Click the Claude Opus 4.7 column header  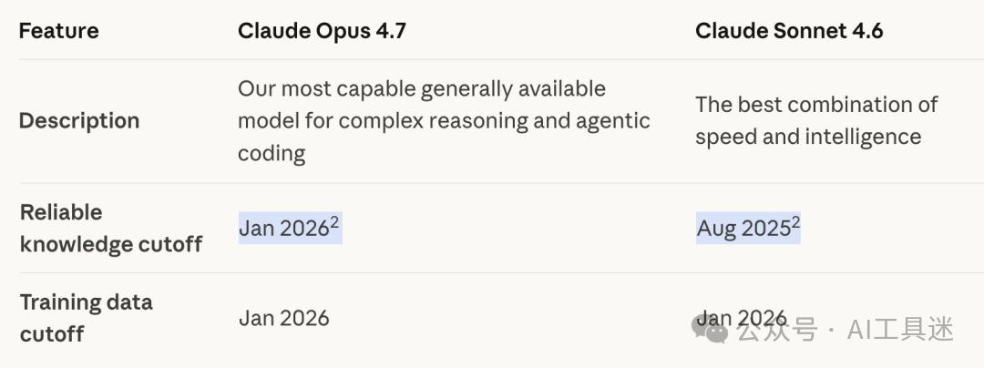click(x=322, y=30)
